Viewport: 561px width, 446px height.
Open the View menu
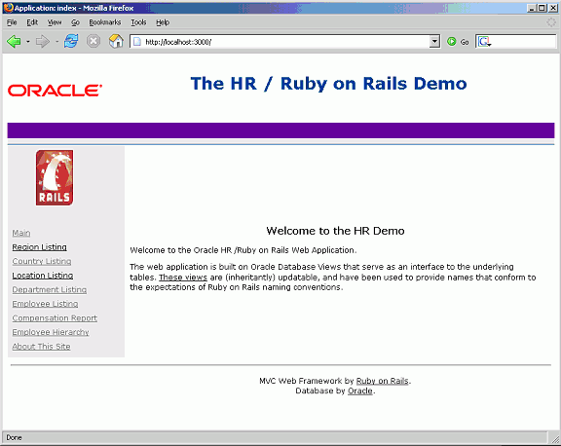(55, 22)
